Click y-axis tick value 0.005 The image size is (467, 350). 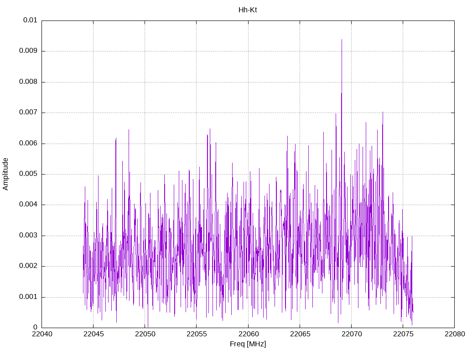pyautogui.click(x=28, y=174)
